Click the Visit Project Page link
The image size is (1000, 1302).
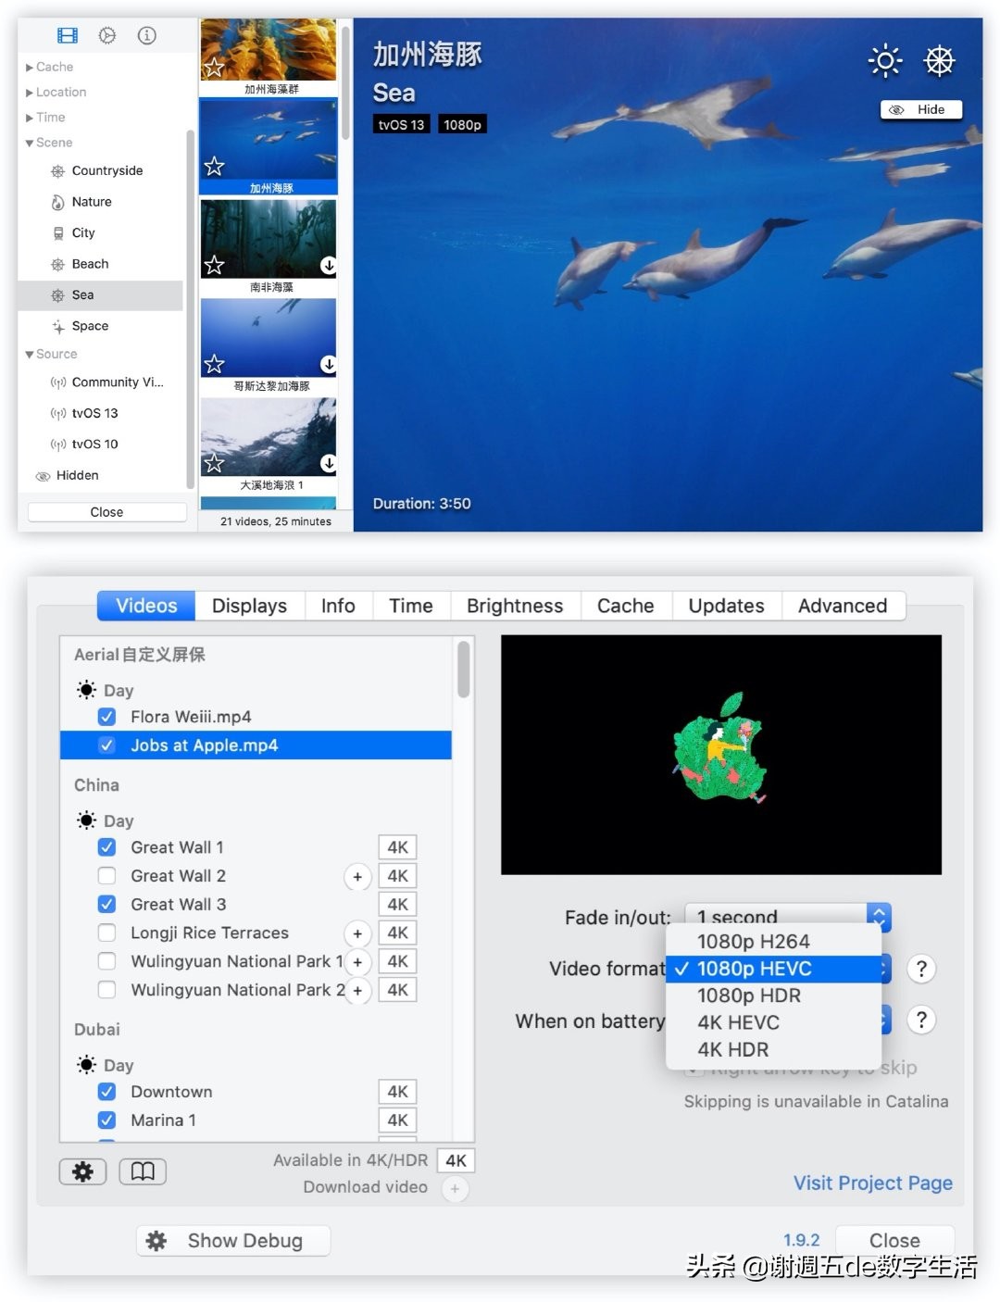(x=872, y=1183)
